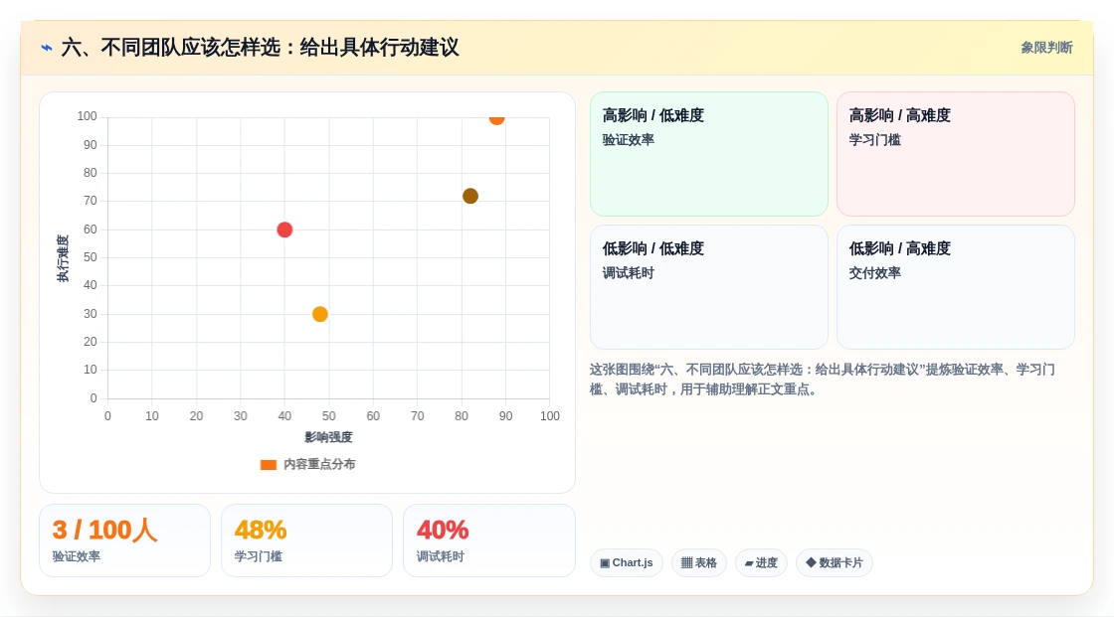Viewport: 1114px width, 617px height.
Task: Click the 交付效率 text in quadrant card
Action: point(874,273)
